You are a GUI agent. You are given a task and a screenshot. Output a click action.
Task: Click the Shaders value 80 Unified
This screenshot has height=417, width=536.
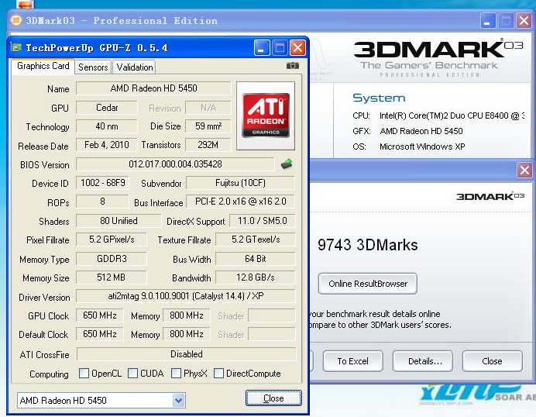click(119, 221)
